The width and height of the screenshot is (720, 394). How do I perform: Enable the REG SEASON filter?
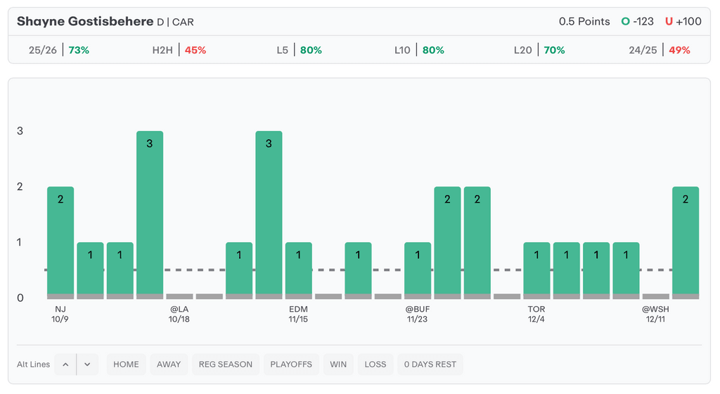click(x=225, y=364)
